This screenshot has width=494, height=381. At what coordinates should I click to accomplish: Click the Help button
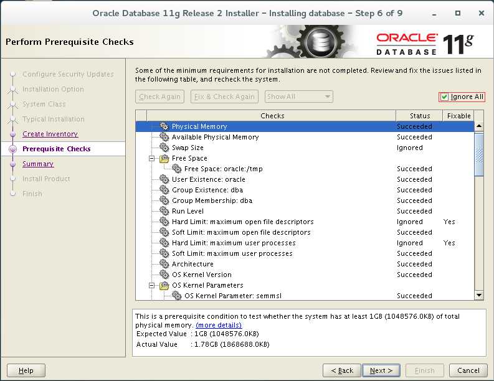coord(26,370)
